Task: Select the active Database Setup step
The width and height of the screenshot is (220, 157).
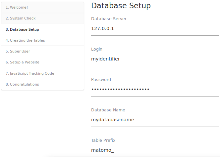Action: (x=42, y=29)
